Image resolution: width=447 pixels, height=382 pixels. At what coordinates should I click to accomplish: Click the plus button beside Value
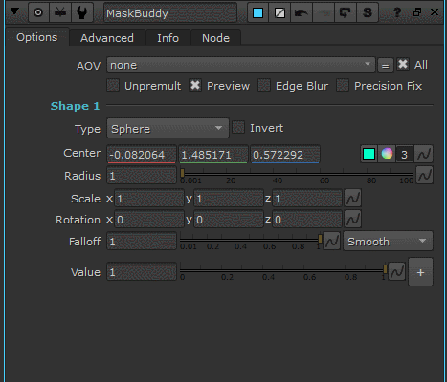tap(420, 272)
